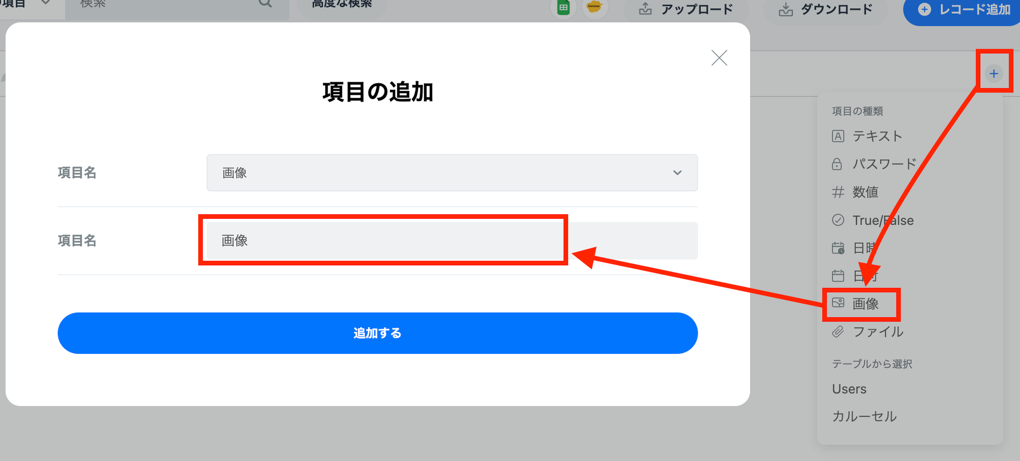1020x461 pixels.
Task: Choose カルーセル table option
Action: 864,416
